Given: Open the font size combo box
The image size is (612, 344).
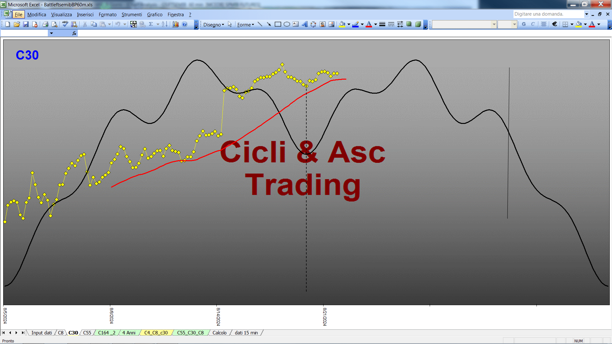Looking at the screenshot, I should 507,24.
